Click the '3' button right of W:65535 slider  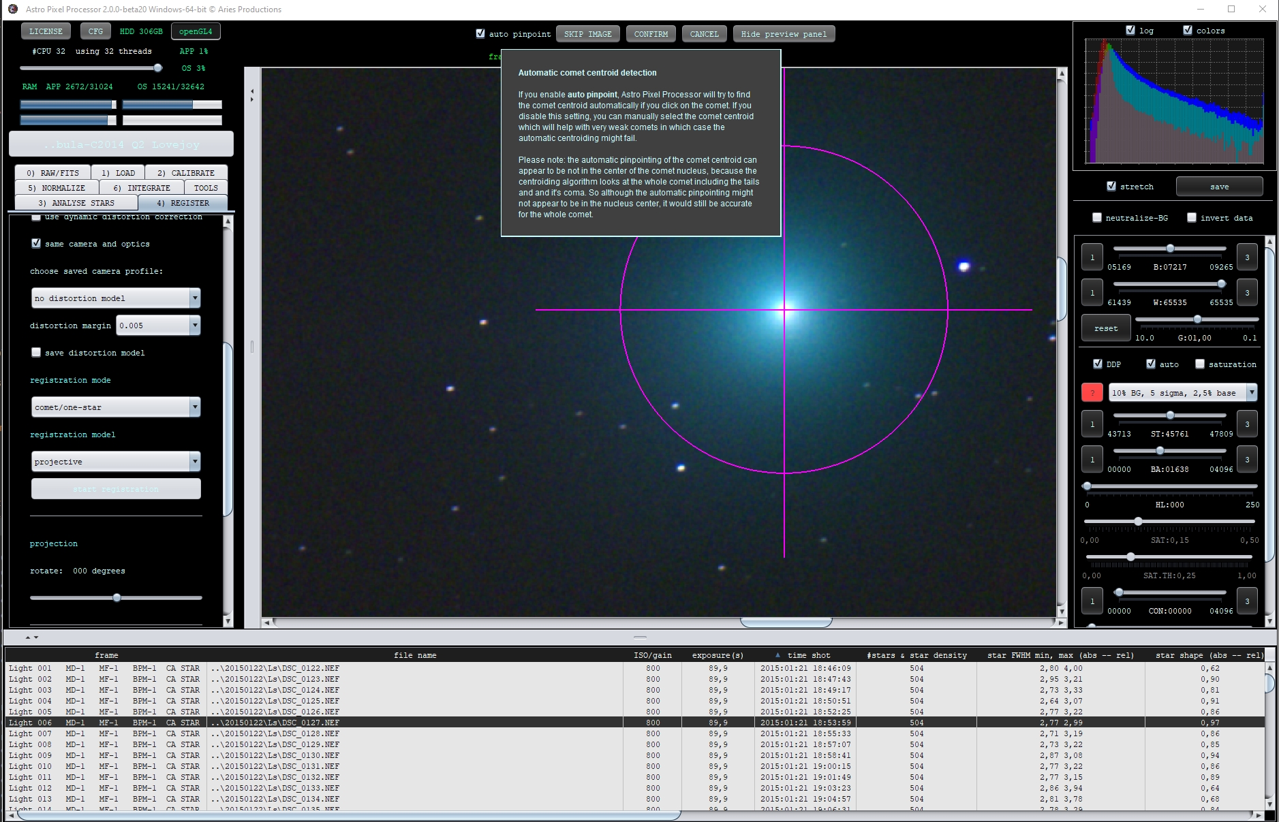coord(1247,293)
